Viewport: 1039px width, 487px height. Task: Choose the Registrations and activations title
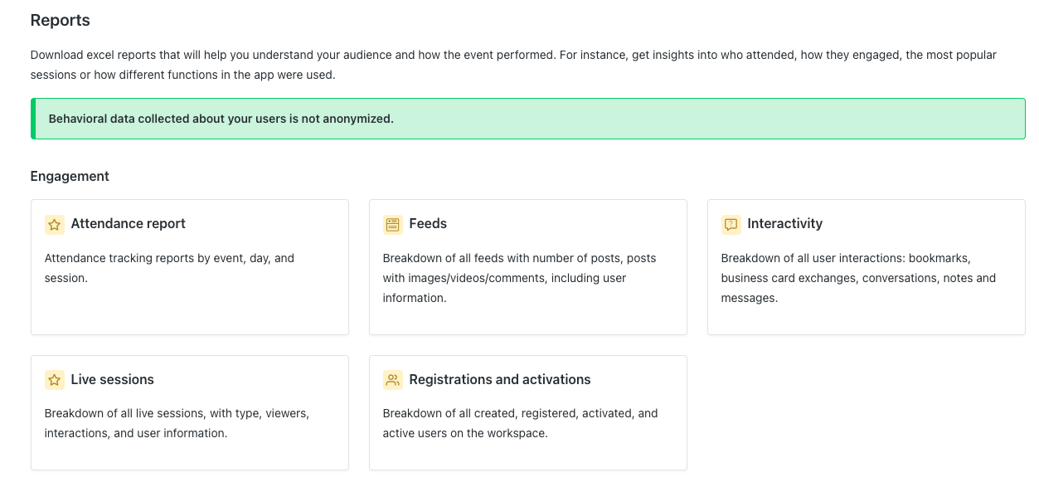[500, 380]
